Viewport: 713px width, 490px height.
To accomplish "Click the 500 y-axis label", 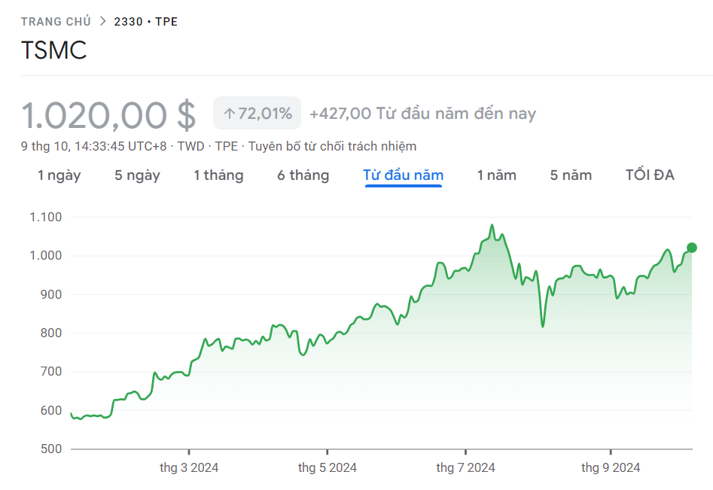I will tap(51, 449).
